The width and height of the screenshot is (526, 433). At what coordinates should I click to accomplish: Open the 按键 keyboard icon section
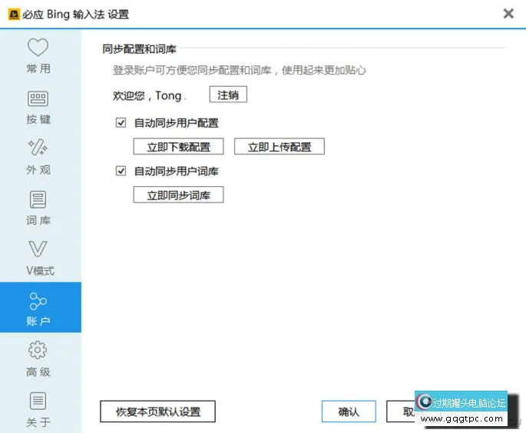38,98
